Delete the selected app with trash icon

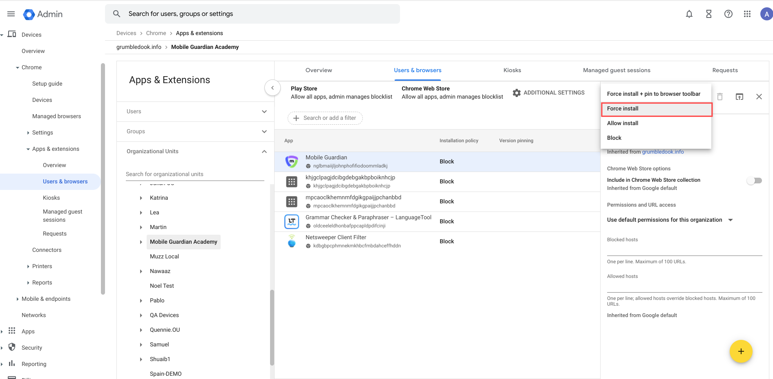(720, 97)
